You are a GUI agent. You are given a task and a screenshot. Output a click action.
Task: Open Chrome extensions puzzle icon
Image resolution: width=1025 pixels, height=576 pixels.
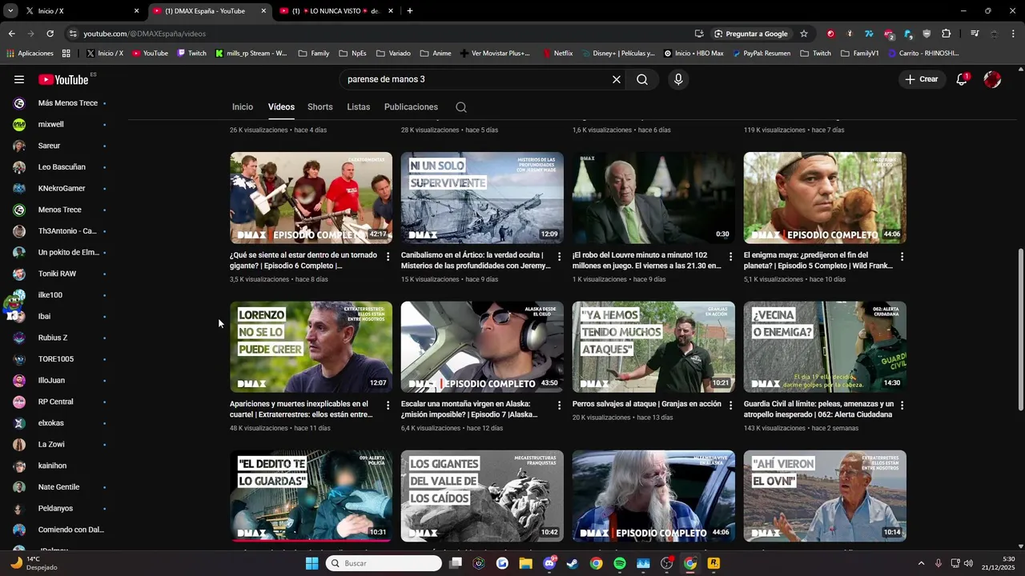click(947, 34)
